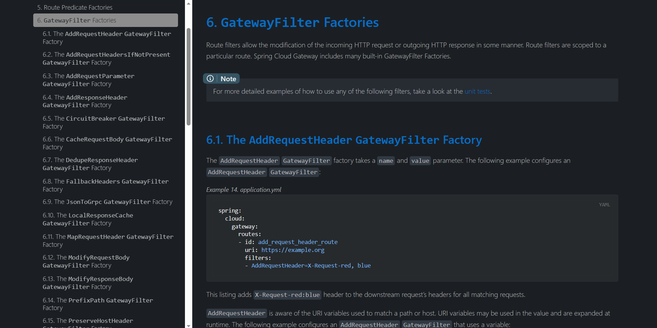Click the inline code 'X-Request-red:blue'
Viewport: 657px width, 328px height.
(287, 295)
